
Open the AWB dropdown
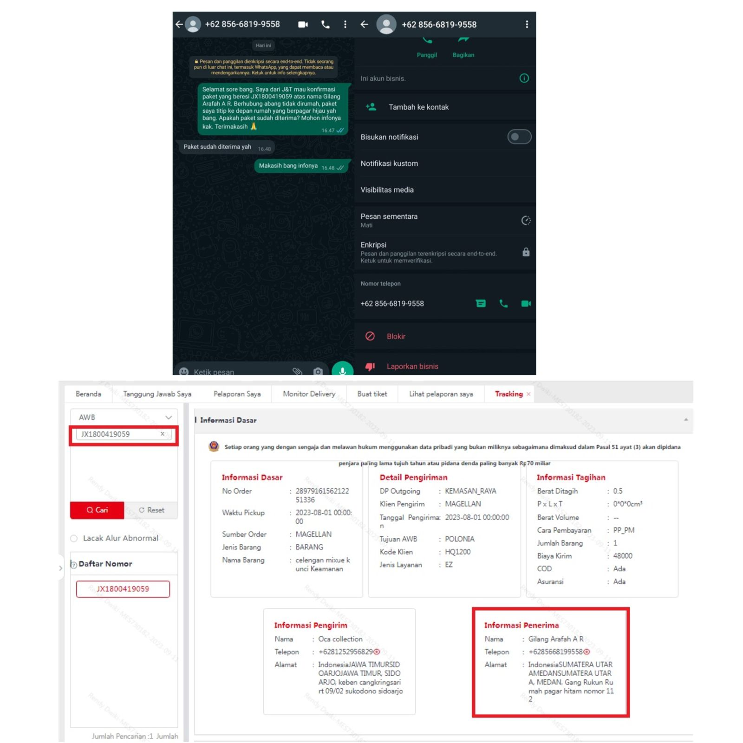[x=124, y=417]
